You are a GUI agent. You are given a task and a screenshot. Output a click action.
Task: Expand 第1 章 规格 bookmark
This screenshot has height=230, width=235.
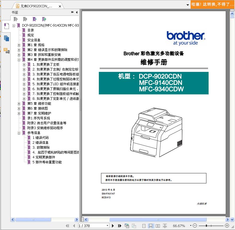tap(19, 45)
